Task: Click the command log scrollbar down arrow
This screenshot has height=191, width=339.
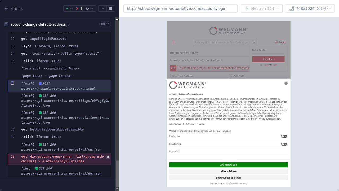Action: [117, 189]
